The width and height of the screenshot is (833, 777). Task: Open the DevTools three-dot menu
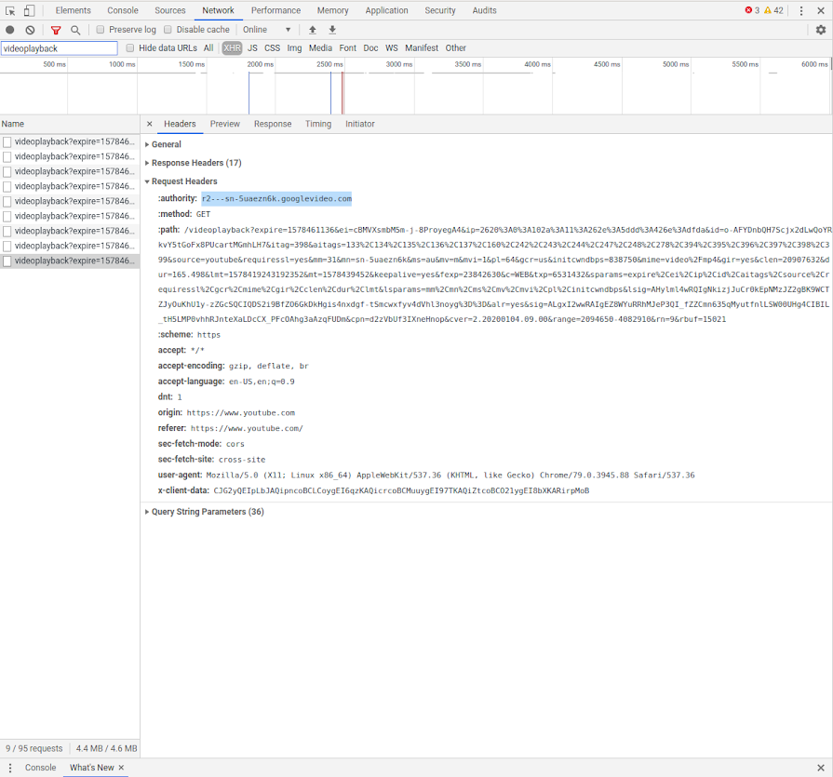click(801, 10)
